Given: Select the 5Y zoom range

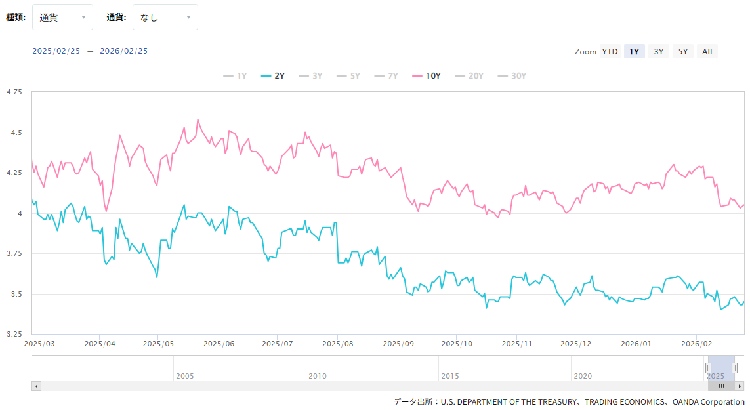Looking at the screenshot, I should pos(683,52).
